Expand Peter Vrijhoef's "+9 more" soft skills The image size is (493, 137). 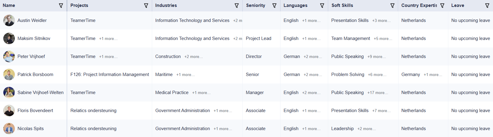[x=376, y=57]
